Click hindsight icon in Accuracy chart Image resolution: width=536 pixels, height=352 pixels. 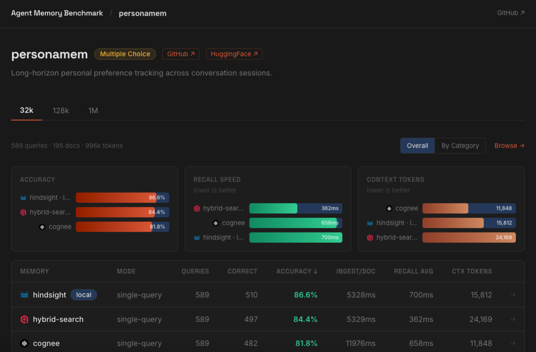[23, 198]
